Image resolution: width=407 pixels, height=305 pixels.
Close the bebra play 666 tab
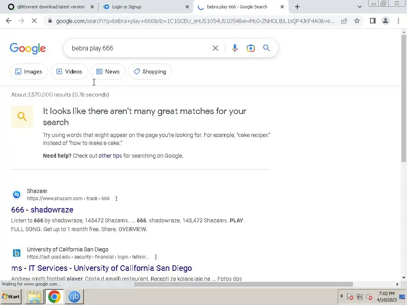pos(282,7)
